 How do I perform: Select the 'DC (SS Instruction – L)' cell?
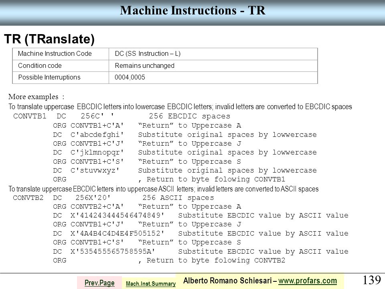[213, 54]
